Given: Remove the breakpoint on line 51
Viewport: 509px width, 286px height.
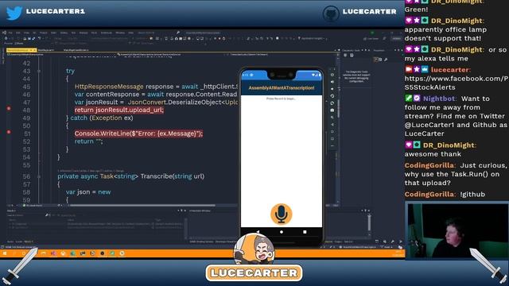Looking at the screenshot, I should (9, 132).
